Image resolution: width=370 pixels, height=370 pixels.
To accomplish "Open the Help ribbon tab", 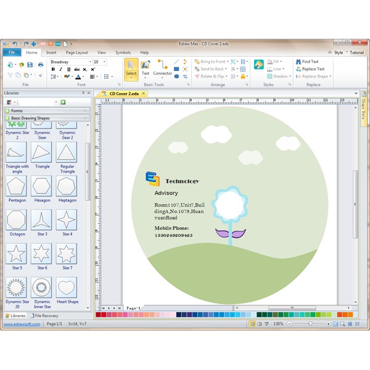I will (x=144, y=52).
